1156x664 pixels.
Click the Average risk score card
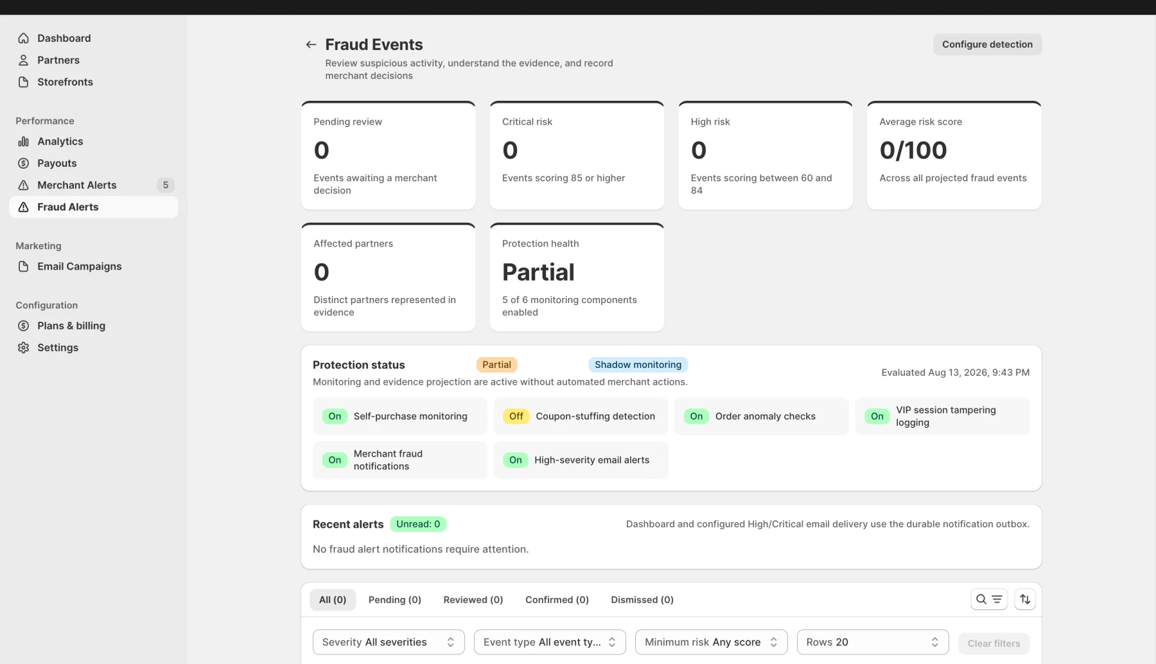point(954,155)
